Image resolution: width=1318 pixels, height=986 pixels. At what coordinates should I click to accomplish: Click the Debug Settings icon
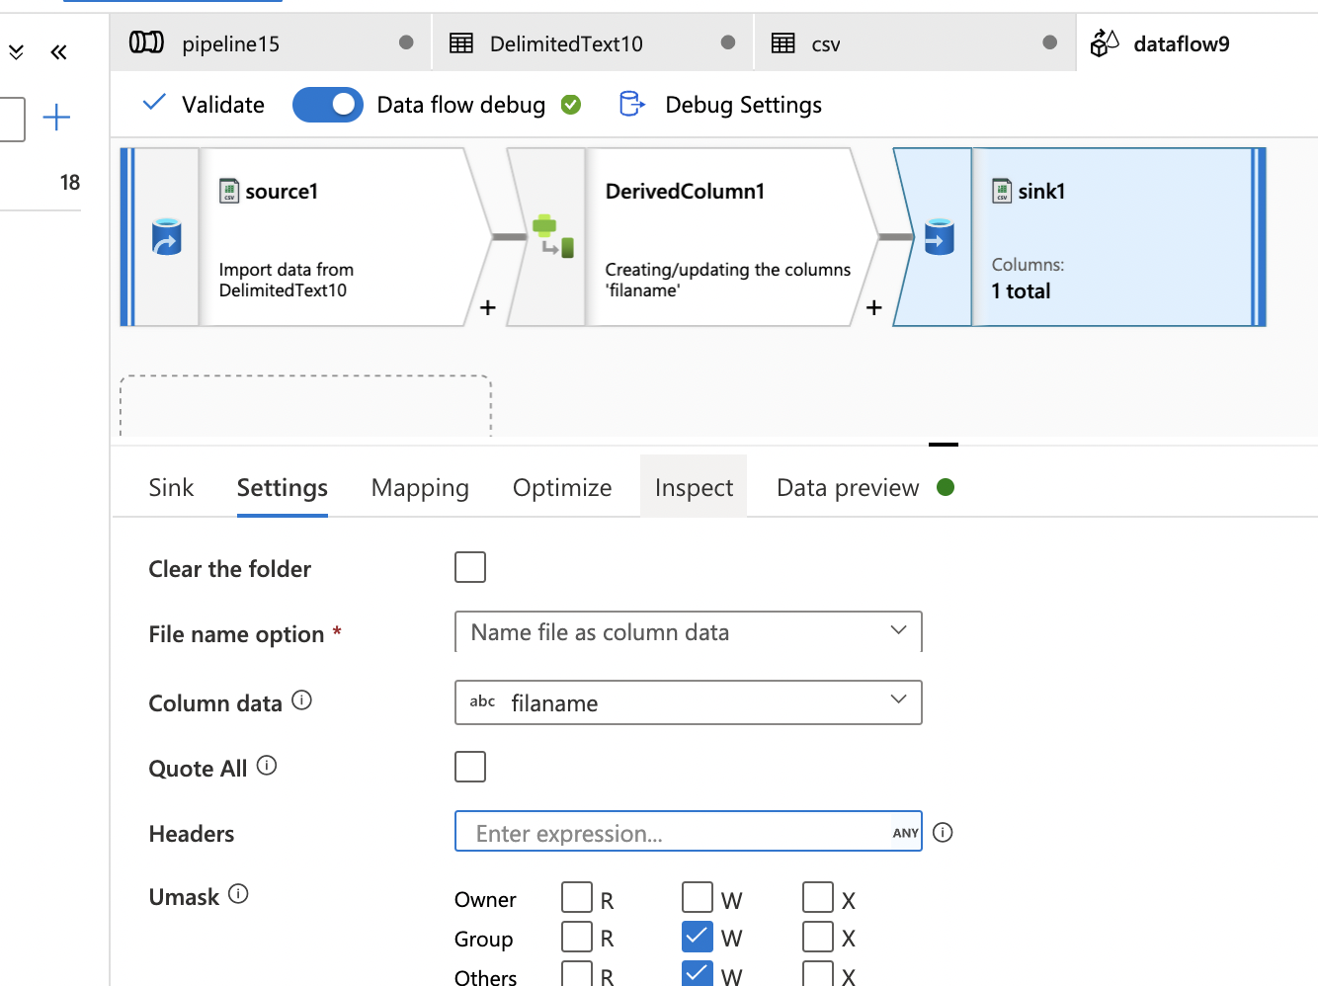coord(631,104)
